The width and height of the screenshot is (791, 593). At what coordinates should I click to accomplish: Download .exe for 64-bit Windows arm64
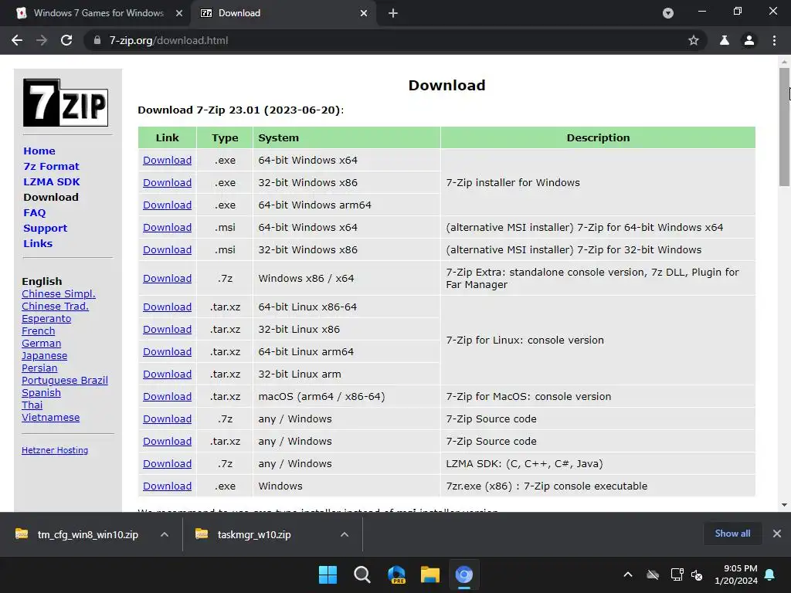(x=167, y=205)
